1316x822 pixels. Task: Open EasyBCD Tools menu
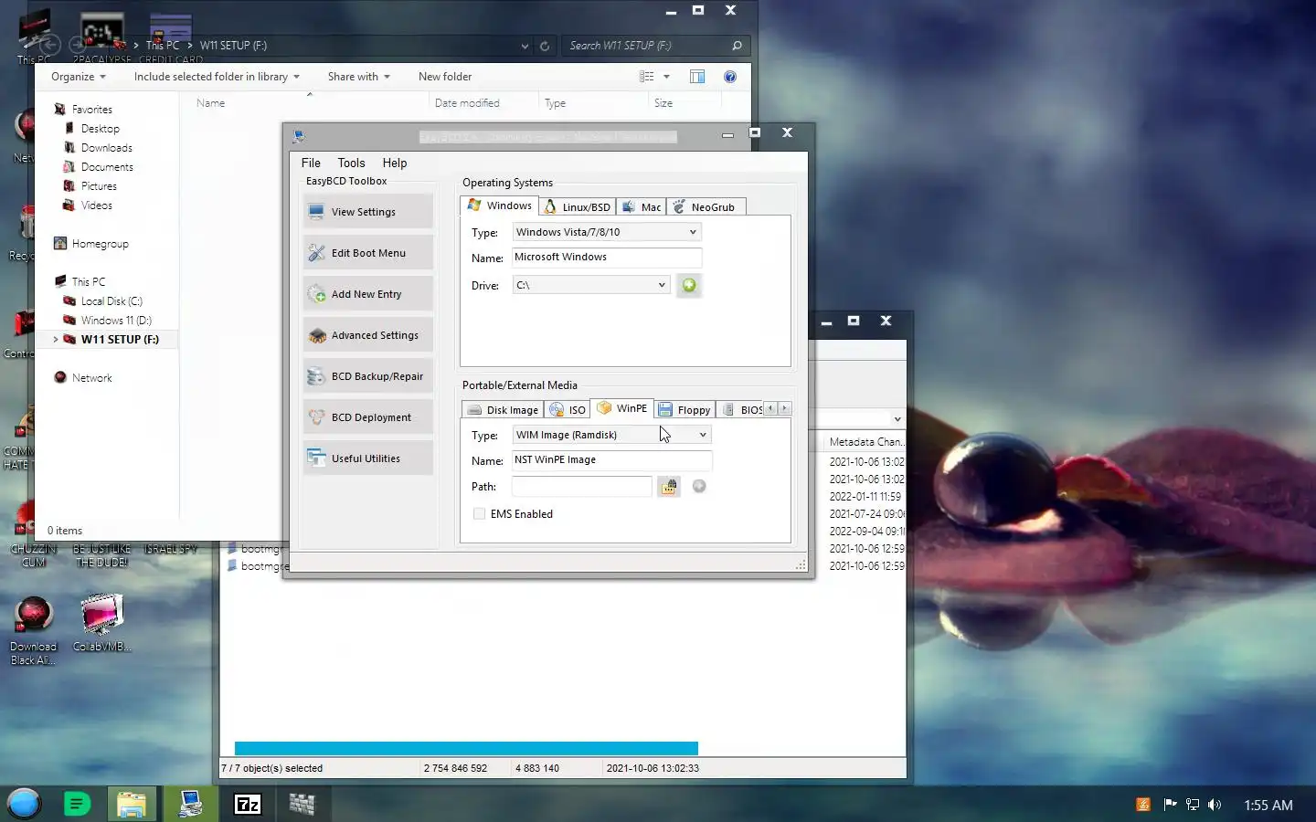point(351,163)
